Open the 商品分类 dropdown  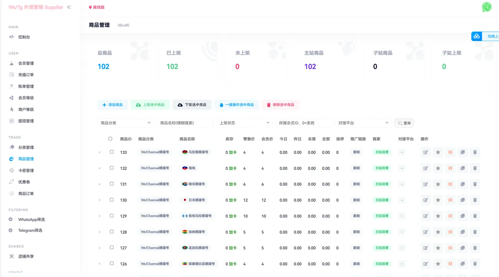click(x=125, y=123)
